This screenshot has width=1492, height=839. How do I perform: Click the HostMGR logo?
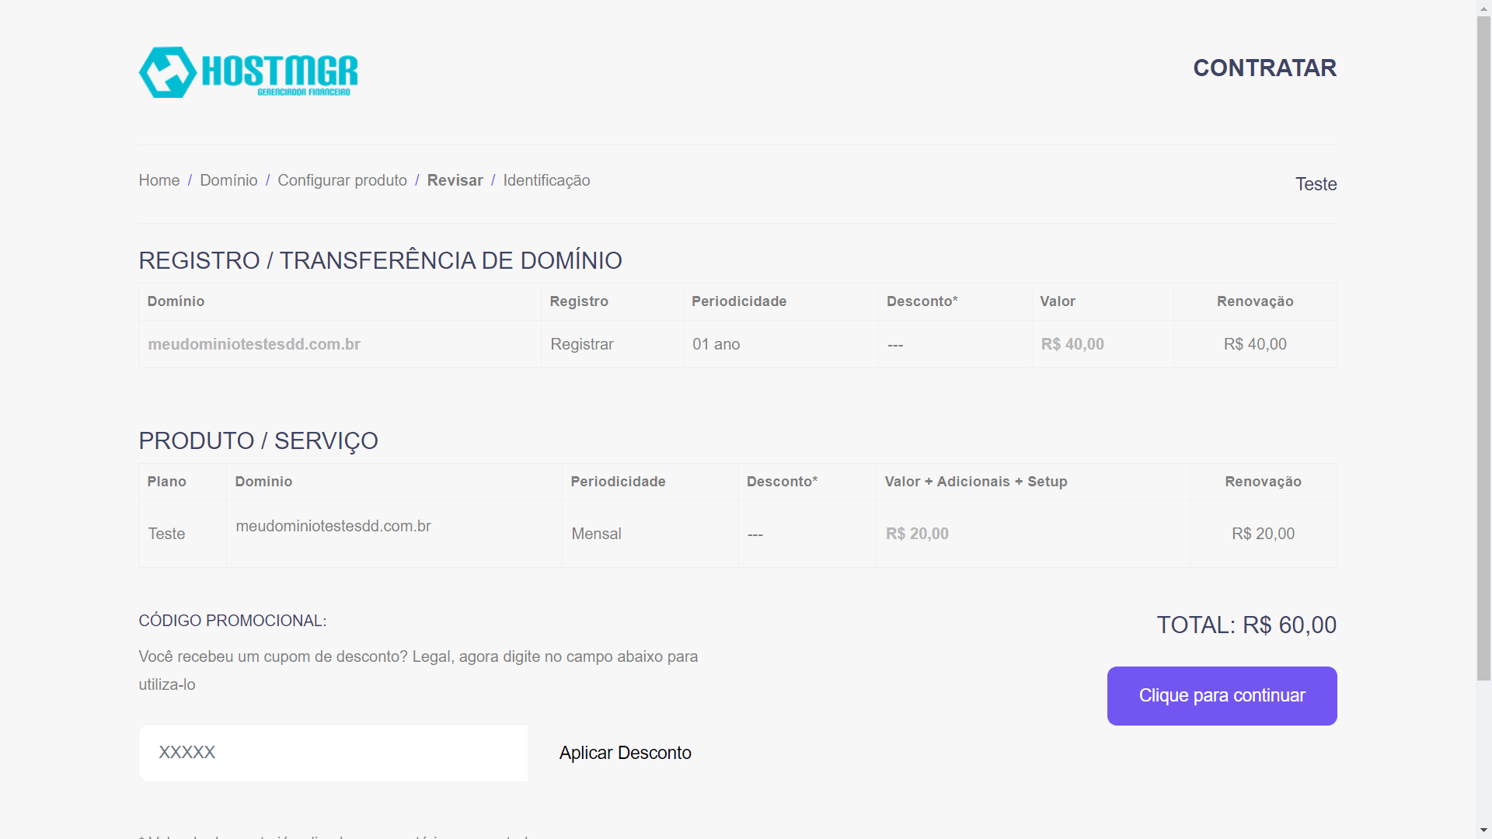coord(248,72)
